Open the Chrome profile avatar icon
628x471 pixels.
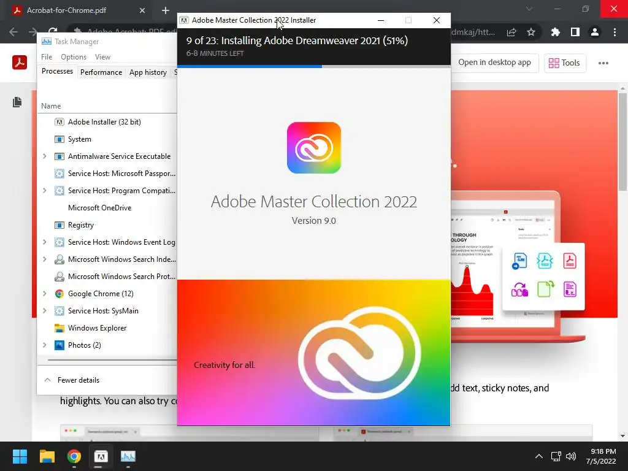pos(595,32)
